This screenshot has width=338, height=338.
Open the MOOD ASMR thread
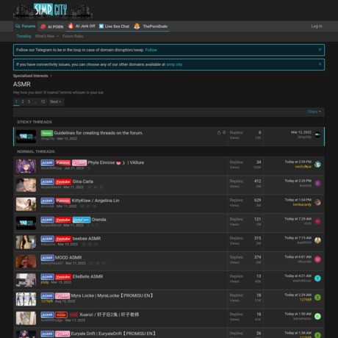(x=68, y=258)
